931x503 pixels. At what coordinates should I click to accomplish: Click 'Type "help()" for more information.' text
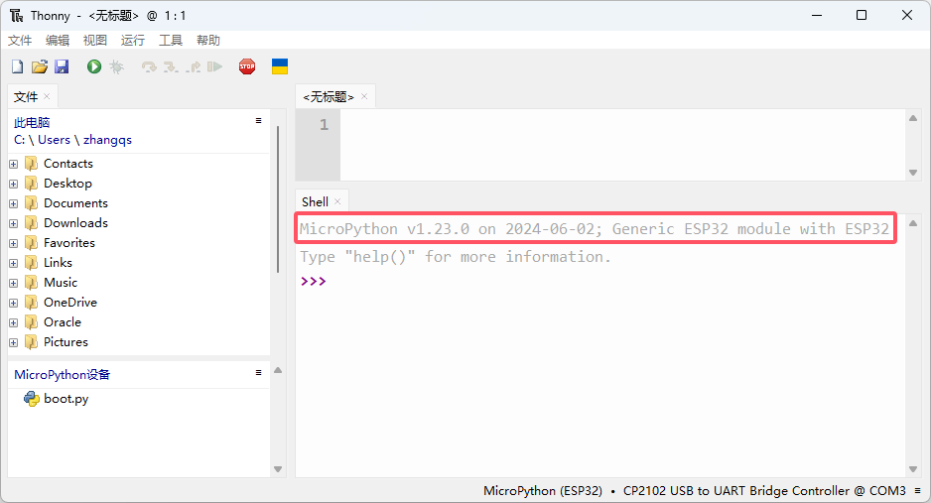pos(456,257)
